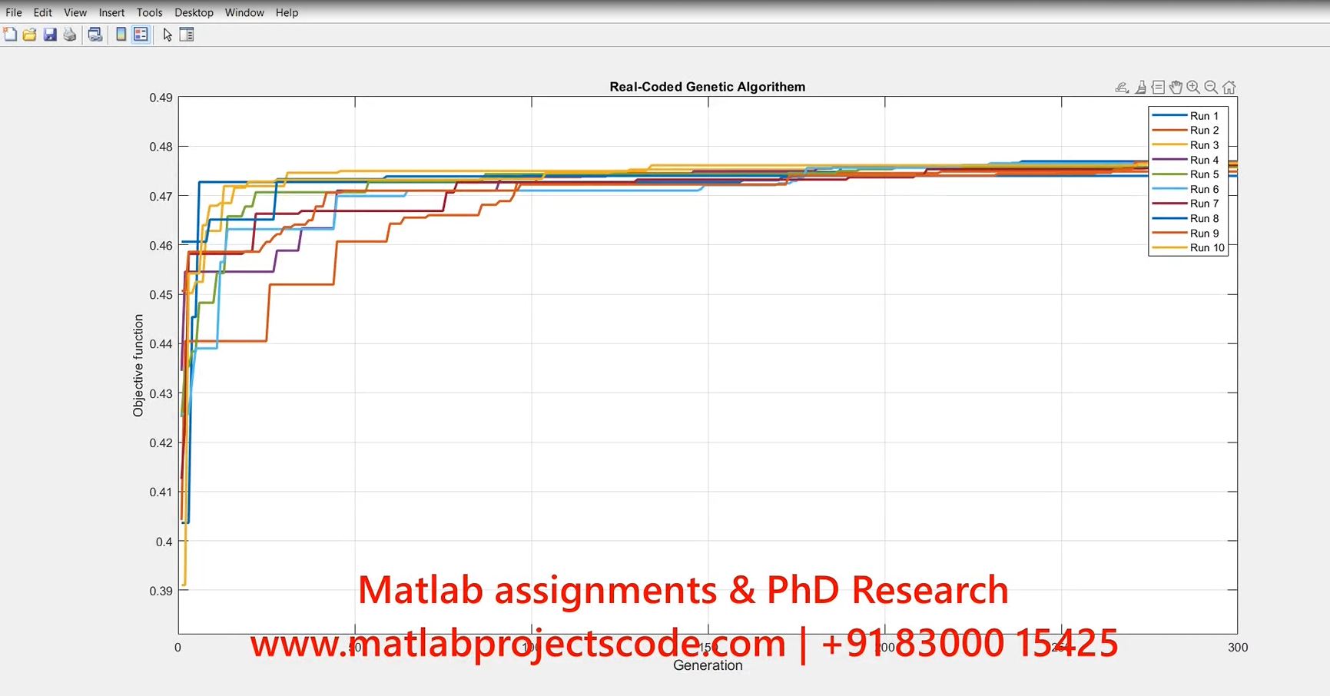Open the Help menu
Image resolution: width=1330 pixels, height=696 pixels.
point(287,12)
